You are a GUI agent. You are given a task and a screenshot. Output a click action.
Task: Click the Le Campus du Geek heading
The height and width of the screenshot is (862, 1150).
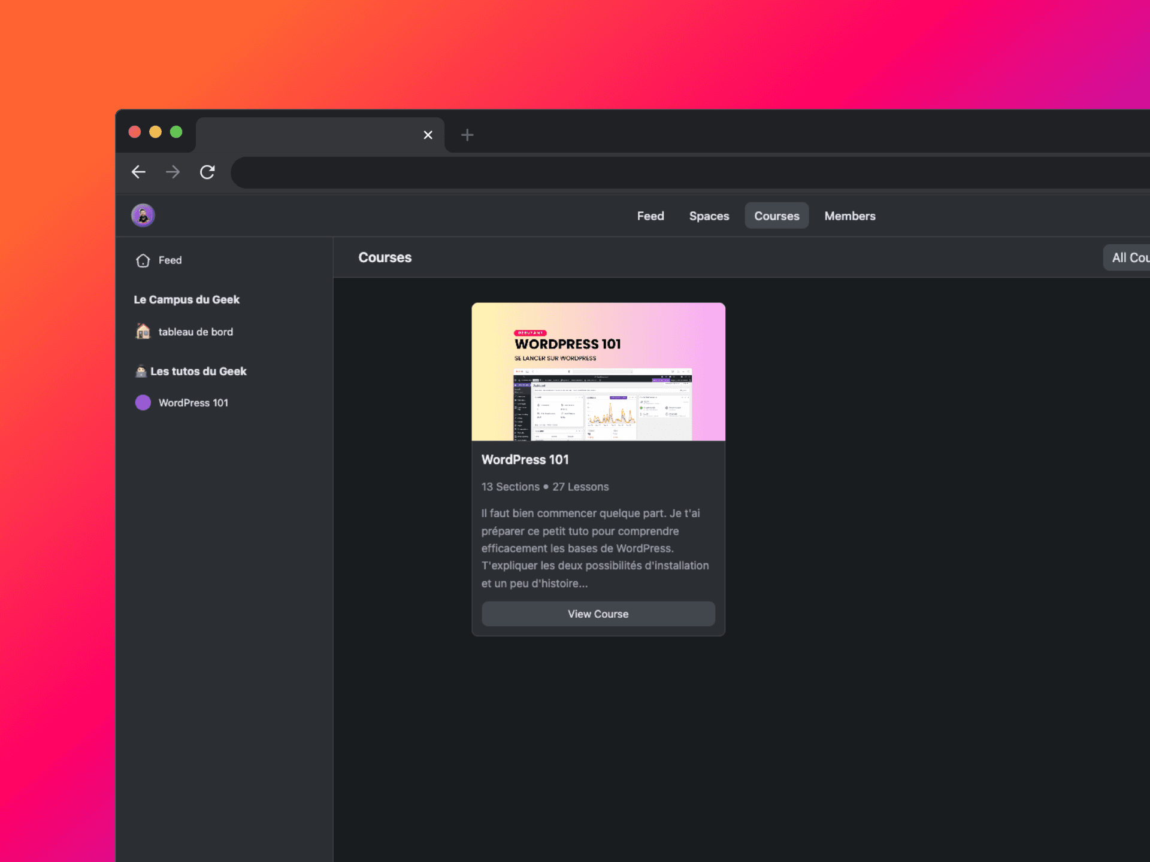point(186,299)
